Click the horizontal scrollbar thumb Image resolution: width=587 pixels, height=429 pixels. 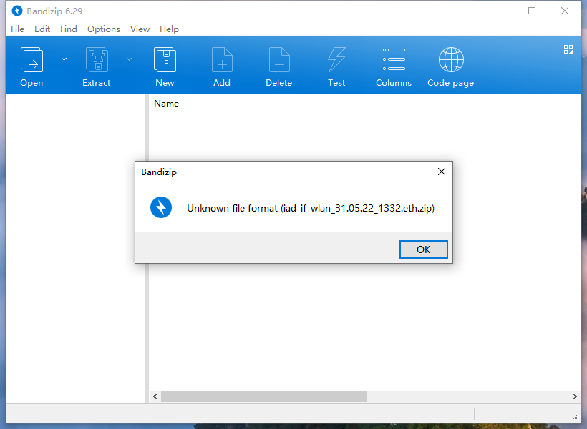[264, 396]
